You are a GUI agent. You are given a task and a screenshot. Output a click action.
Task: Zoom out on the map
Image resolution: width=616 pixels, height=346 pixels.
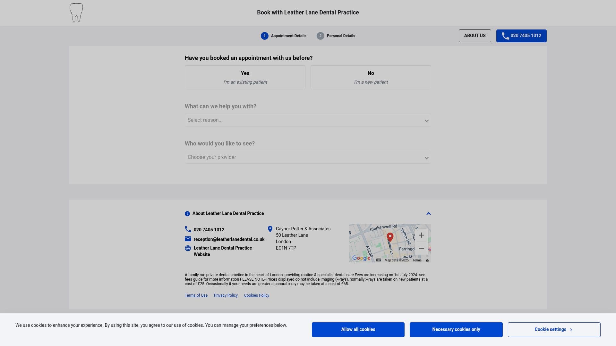pos(422,248)
